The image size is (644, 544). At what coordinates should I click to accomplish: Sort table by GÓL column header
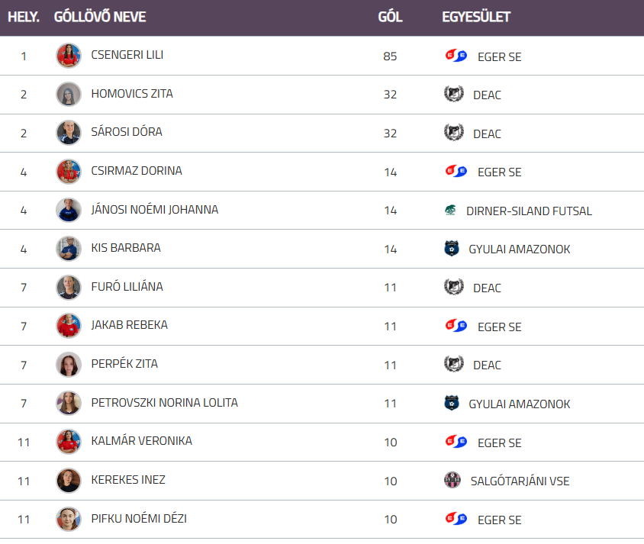coord(390,17)
